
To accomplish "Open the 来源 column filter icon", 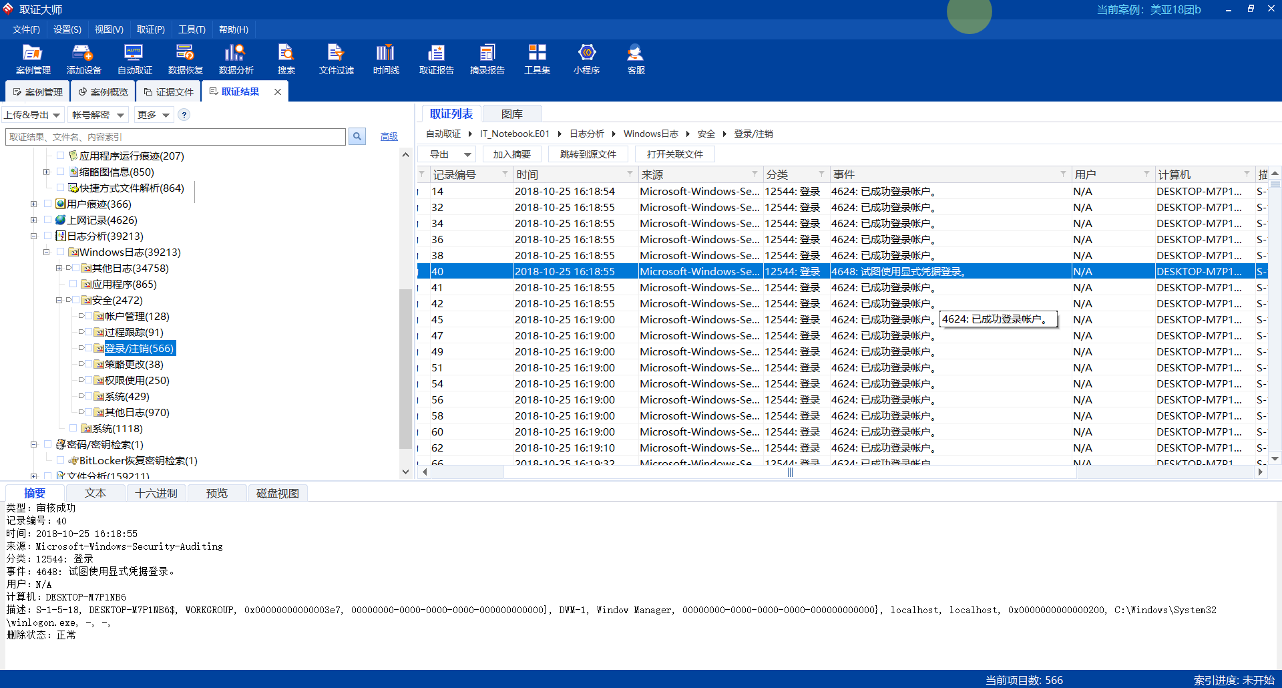I will tap(755, 174).
